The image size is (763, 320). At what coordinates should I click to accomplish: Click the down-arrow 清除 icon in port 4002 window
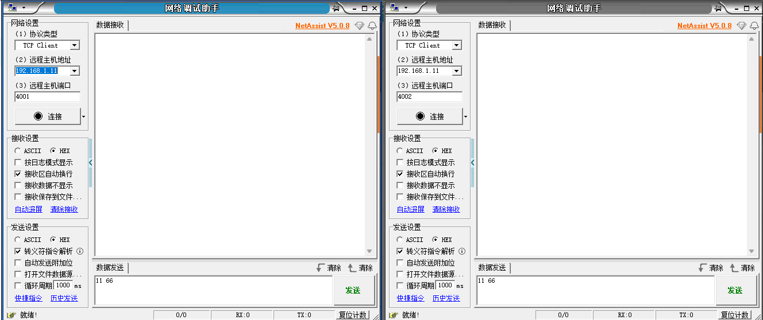tap(702, 268)
